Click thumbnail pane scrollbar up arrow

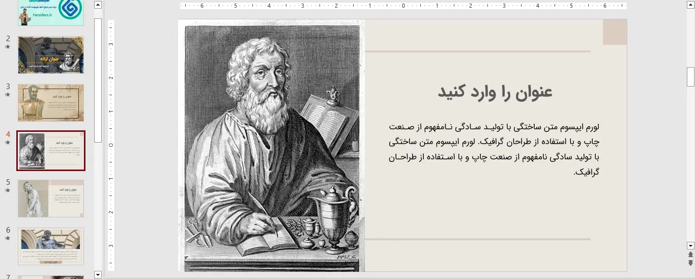[x=98, y=5]
